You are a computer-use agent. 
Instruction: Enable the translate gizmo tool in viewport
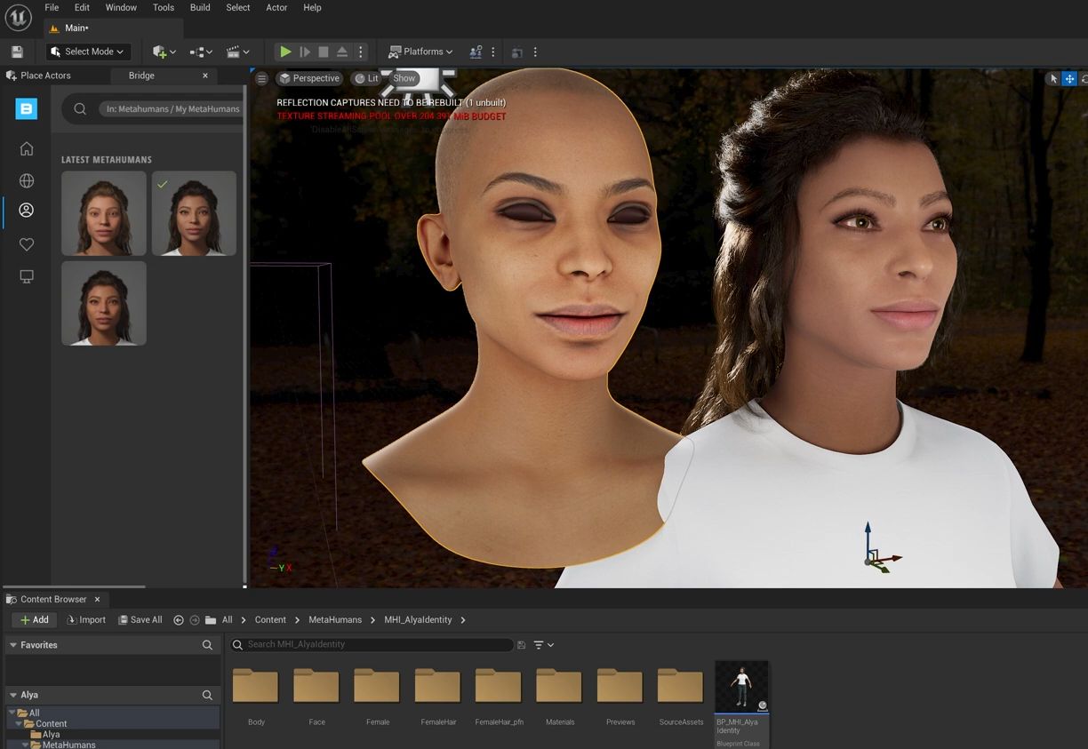(x=1069, y=78)
